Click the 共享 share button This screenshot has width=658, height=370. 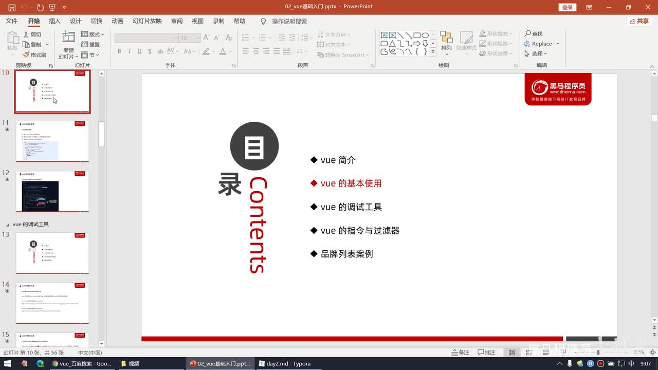coord(639,21)
